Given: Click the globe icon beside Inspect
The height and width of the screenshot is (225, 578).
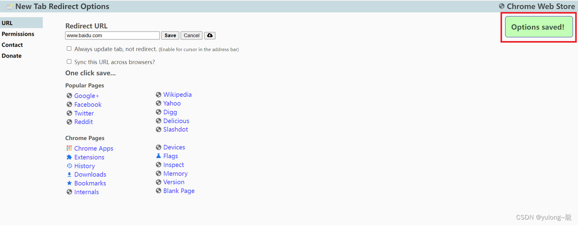Looking at the screenshot, I should pyautogui.click(x=158, y=165).
